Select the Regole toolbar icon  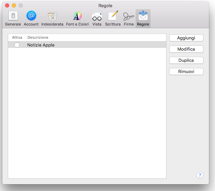click(143, 18)
